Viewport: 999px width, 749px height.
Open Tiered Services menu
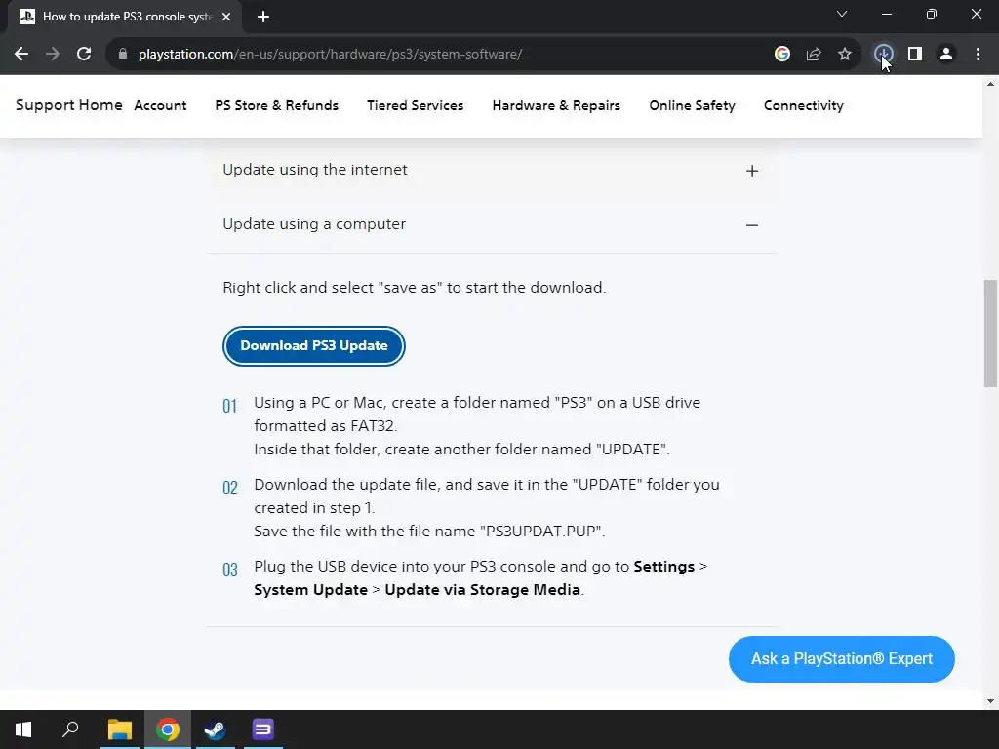tap(415, 105)
